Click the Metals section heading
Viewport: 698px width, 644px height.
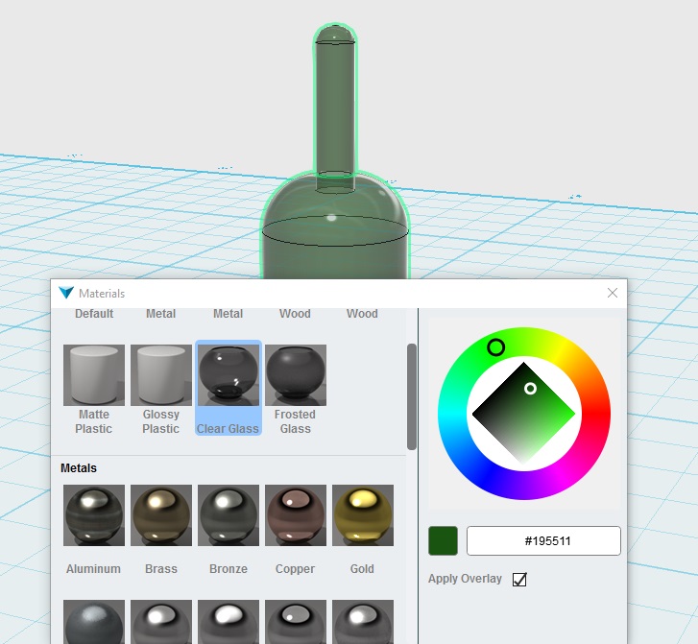pyautogui.click(x=79, y=468)
